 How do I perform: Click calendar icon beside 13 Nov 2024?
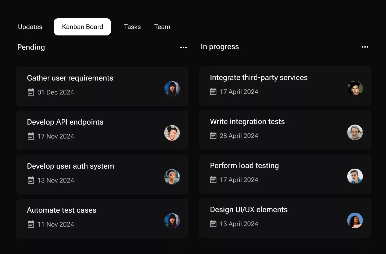pyautogui.click(x=31, y=180)
